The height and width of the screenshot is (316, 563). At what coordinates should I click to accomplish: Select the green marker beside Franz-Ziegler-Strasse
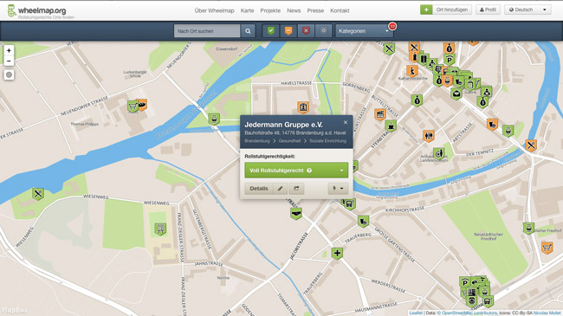[x=160, y=229]
